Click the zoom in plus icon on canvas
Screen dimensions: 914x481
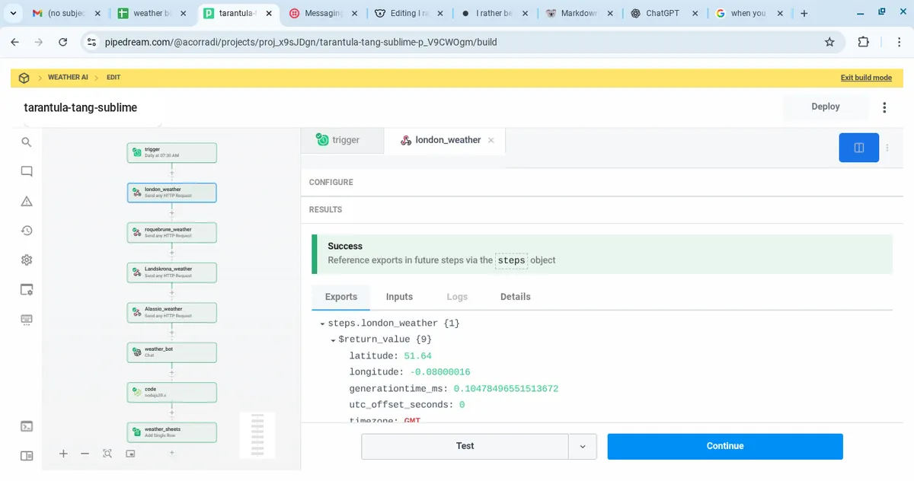point(63,454)
